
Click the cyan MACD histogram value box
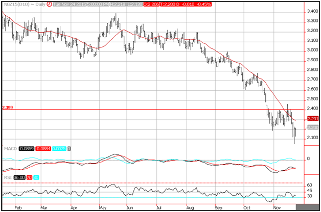(x=59, y=148)
